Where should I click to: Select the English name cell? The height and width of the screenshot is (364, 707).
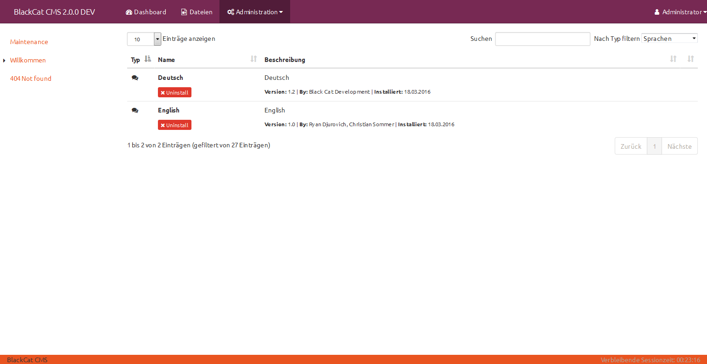coord(168,110)
